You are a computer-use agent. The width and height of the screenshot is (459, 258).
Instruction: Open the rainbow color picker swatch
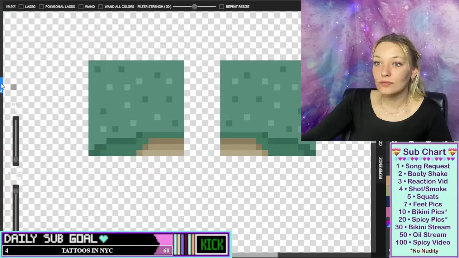click(388, 224)
